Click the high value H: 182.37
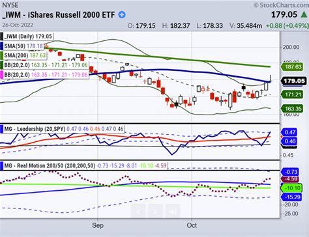 coord(176,26)
